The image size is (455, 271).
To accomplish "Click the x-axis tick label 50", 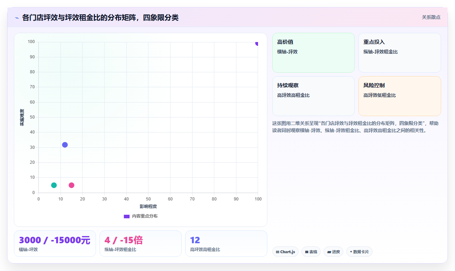I will (x=148, y=199).
